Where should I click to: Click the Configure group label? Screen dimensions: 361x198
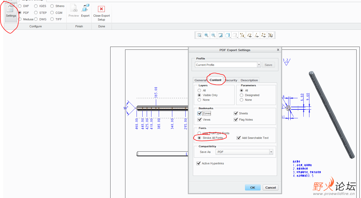coord(35,26)
